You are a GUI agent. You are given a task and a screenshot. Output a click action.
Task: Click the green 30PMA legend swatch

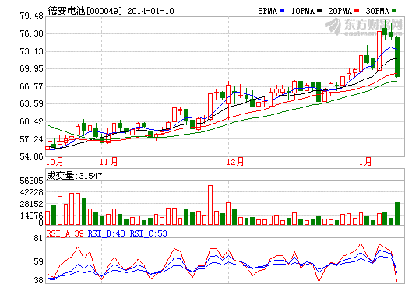(394, 11)
